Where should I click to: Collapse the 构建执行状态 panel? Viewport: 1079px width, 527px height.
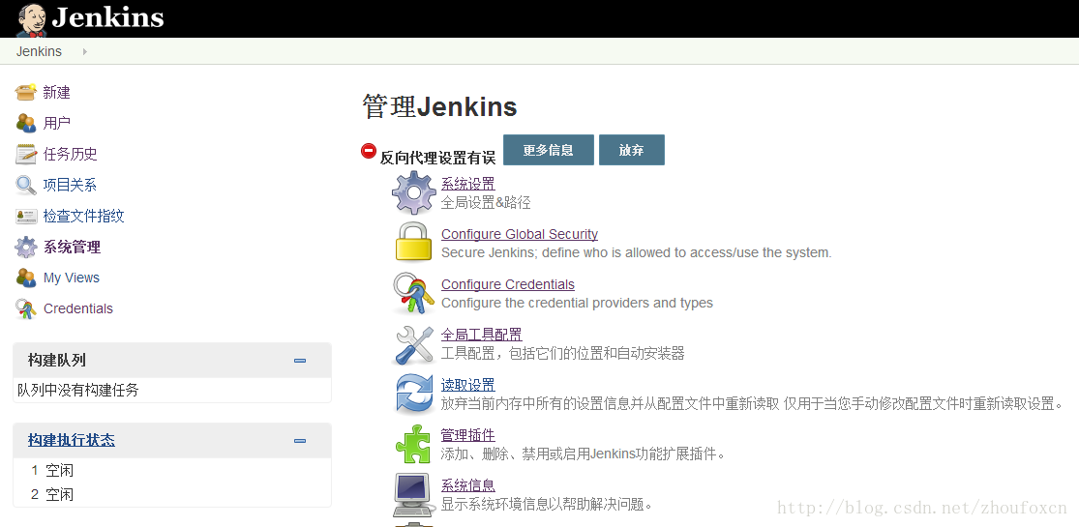(300, 441)
